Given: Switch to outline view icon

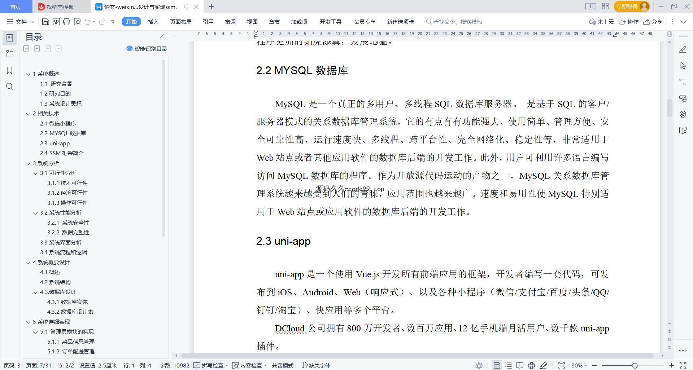Looking at the screenshot, I should (x=509, y=365).
